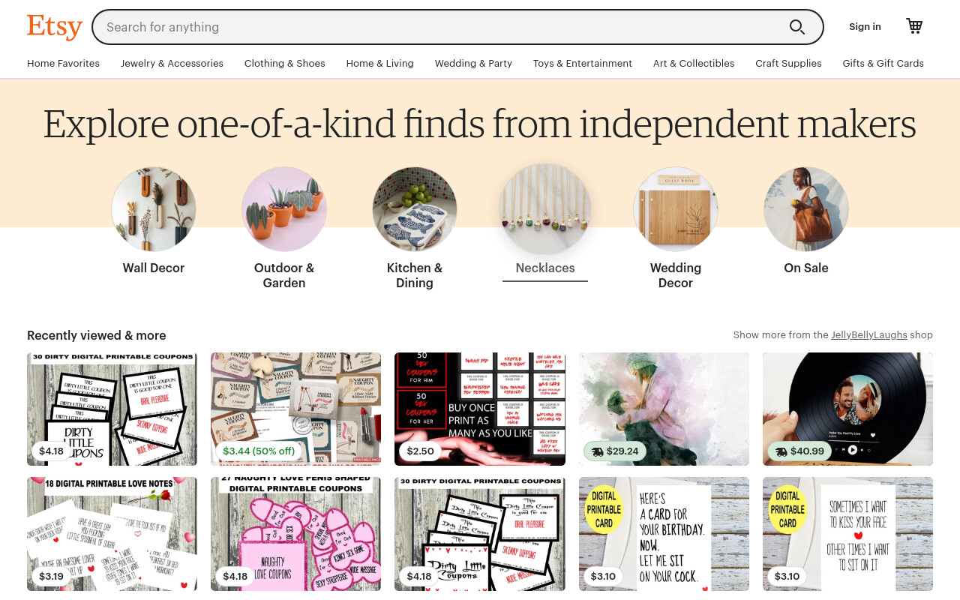Open the Outdoor & Garden category image
960x600 pixels.
(284, 209)
